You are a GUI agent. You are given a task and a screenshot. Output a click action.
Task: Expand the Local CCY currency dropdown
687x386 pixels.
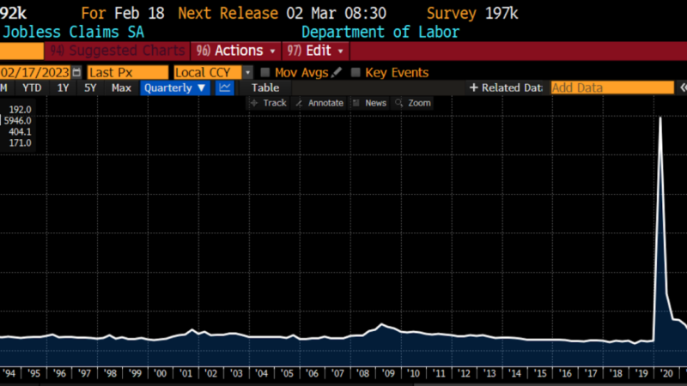click(x=247, y=73)
